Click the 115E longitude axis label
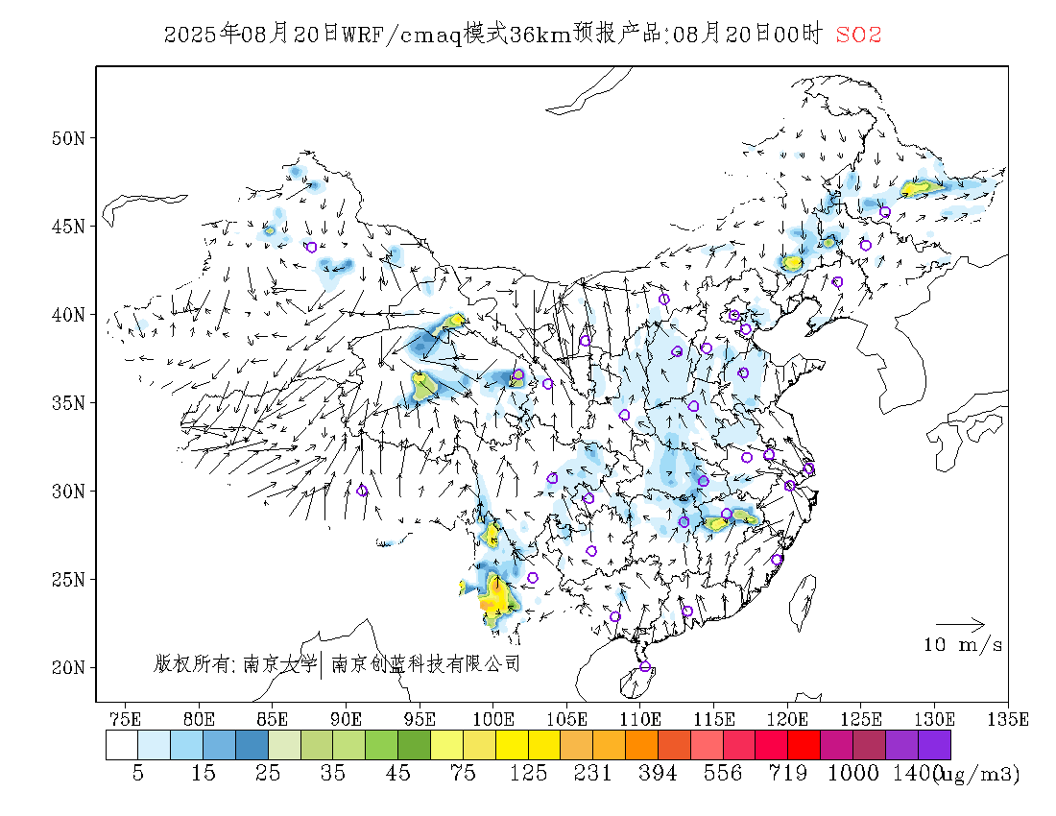Image resolution: width=1056 pixels, height=816 pixels. tap(714, 719)
